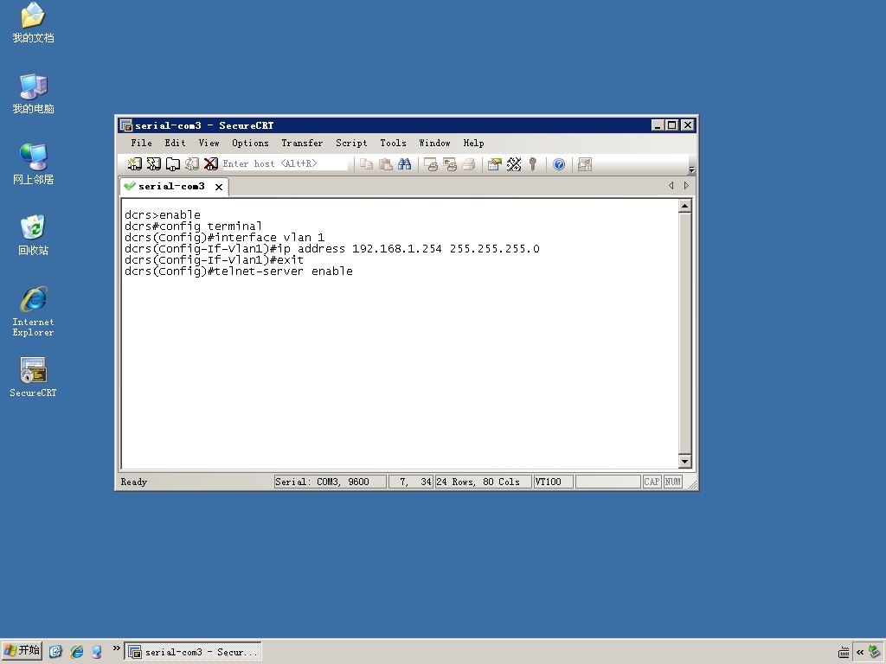
Task: Click the 开始 Start button
Action: (x=22, y=651)
